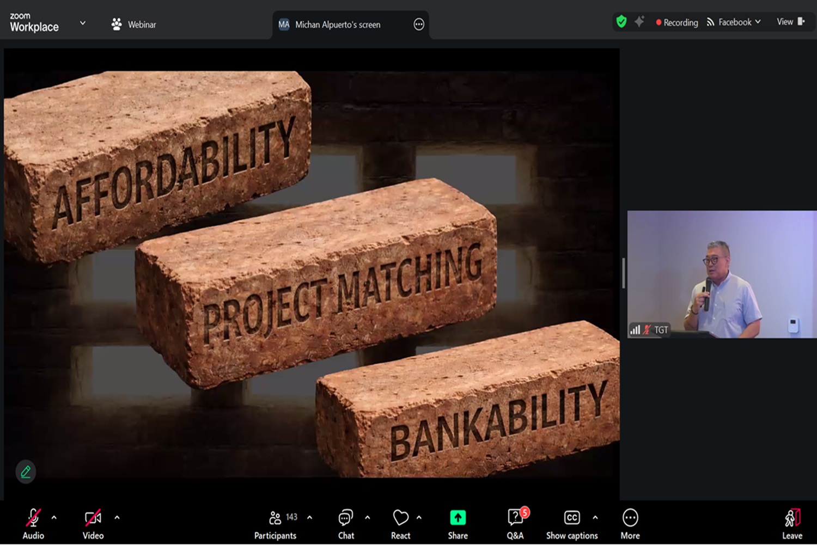Open the Zoom Workplace dropdown chevron

83,23
